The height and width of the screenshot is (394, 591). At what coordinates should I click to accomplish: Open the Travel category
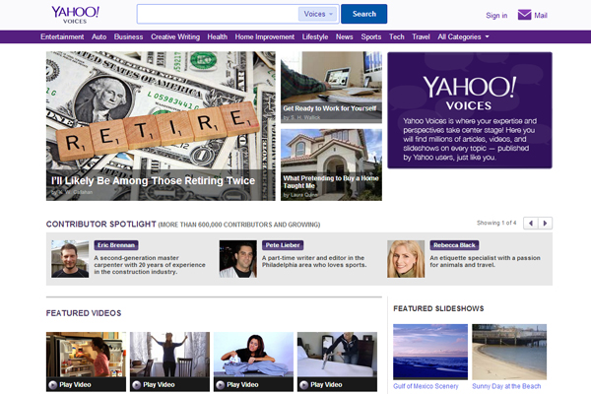click(x=421, y=36)
